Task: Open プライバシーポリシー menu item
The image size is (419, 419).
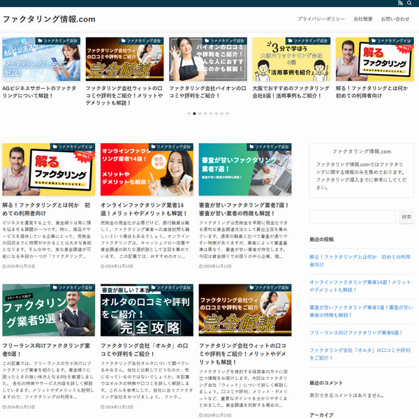Action: [320, 19]
